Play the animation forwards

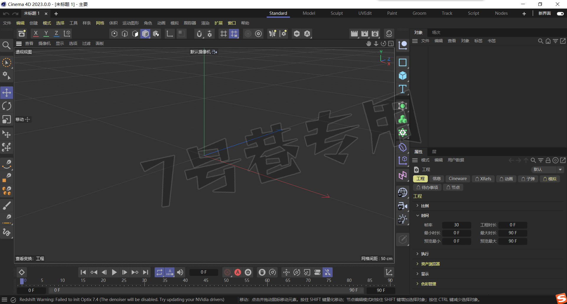114,272
